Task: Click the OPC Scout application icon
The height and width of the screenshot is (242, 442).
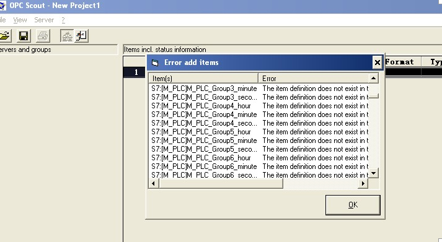Action: click(3, 6)
